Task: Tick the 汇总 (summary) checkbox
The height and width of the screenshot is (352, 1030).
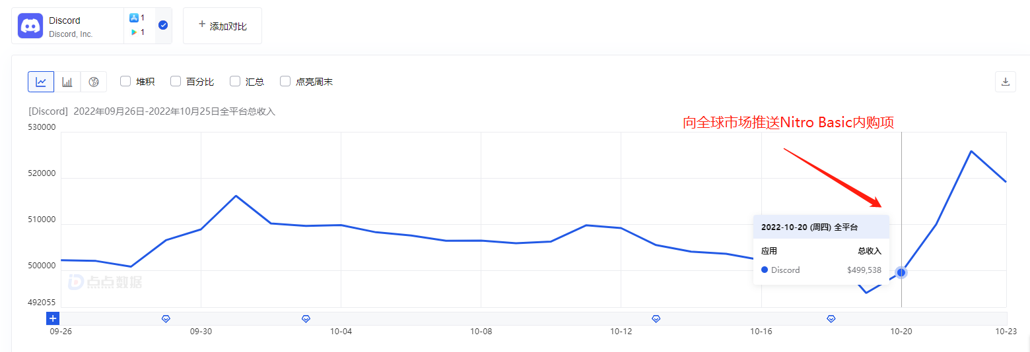Action: point(235,82)
